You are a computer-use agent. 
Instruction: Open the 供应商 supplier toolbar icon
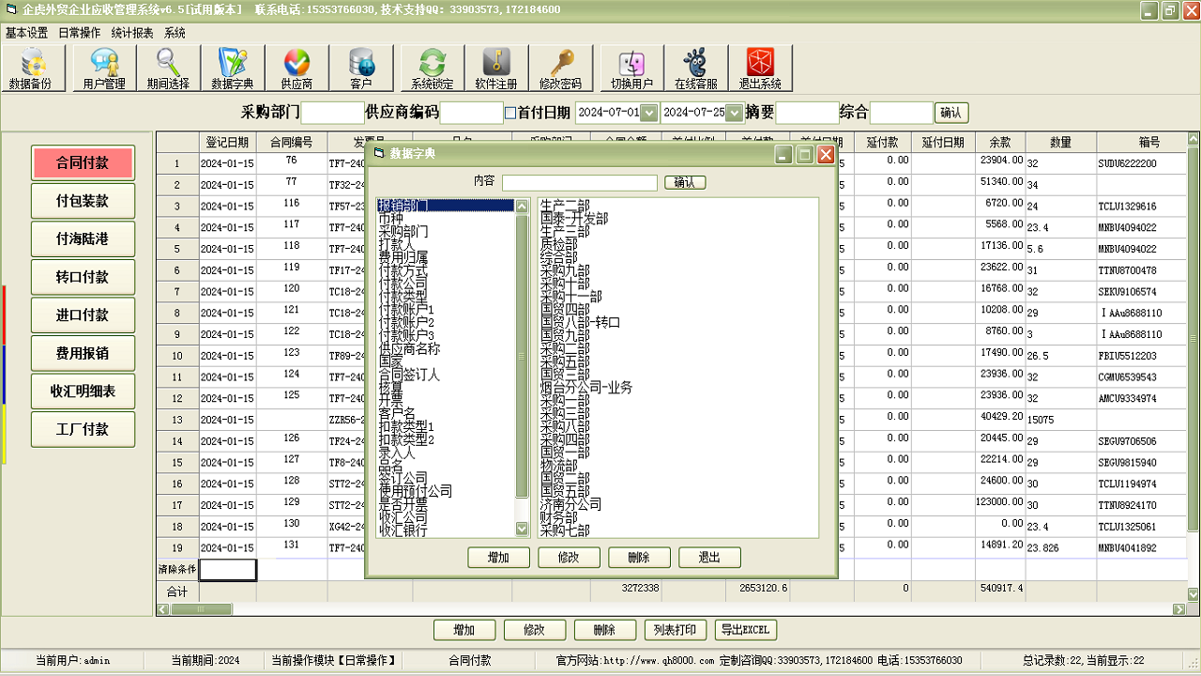click(296, 69)
